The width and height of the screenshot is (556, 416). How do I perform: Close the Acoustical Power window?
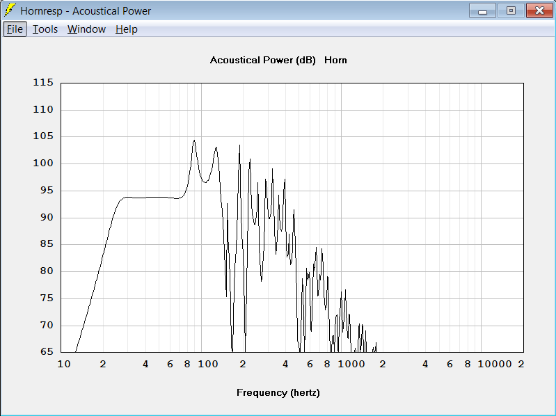(x=539, y=10)
